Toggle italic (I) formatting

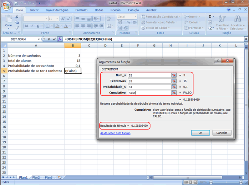tap(32, 26)
